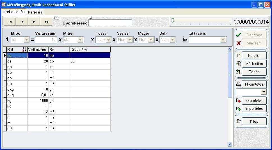This screenshot has height=150, width=272.
Task: Select the row with 1000 value
Action: pyautogui.click(x=57, y=100)
